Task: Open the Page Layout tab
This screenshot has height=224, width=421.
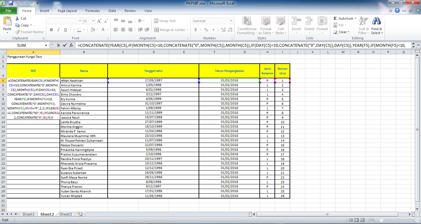Action: pos(67,10)
